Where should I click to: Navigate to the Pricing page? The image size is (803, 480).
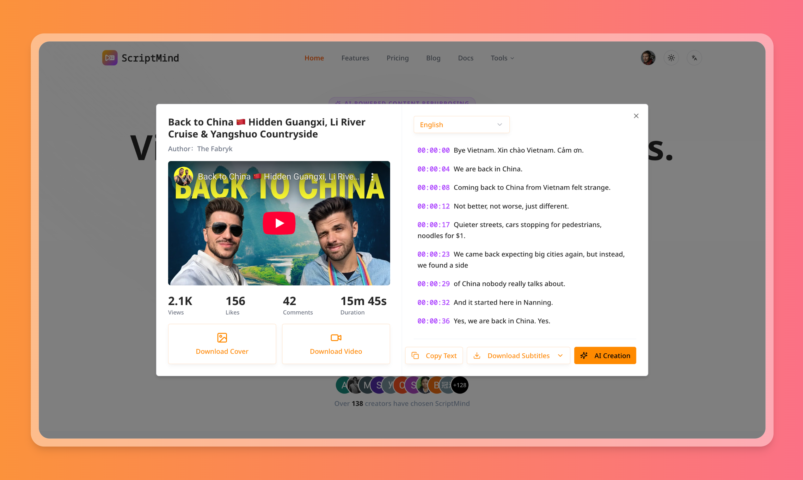pyautogui.click(x=398, y=58)
